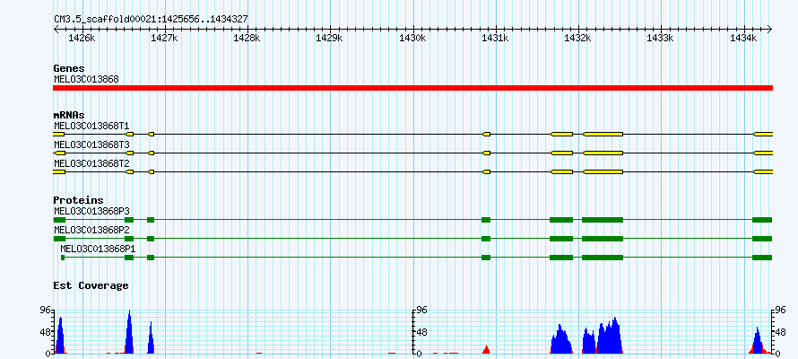Click the Genes track title
Screen dimensions: 798x359
pyautogui.click(x=69, y=68)
